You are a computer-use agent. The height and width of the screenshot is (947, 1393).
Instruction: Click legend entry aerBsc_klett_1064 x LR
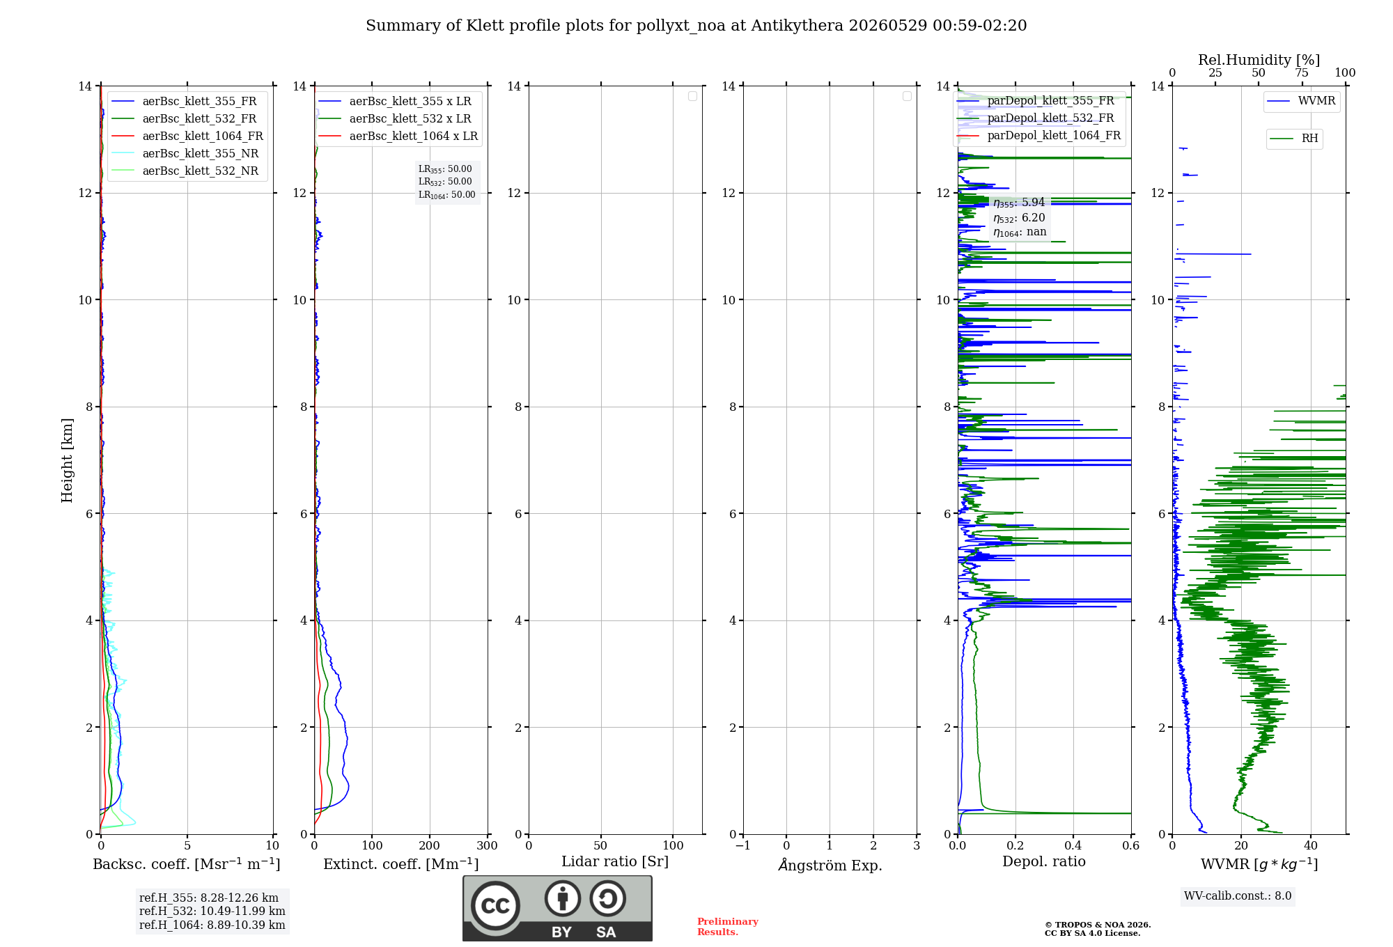414,136
